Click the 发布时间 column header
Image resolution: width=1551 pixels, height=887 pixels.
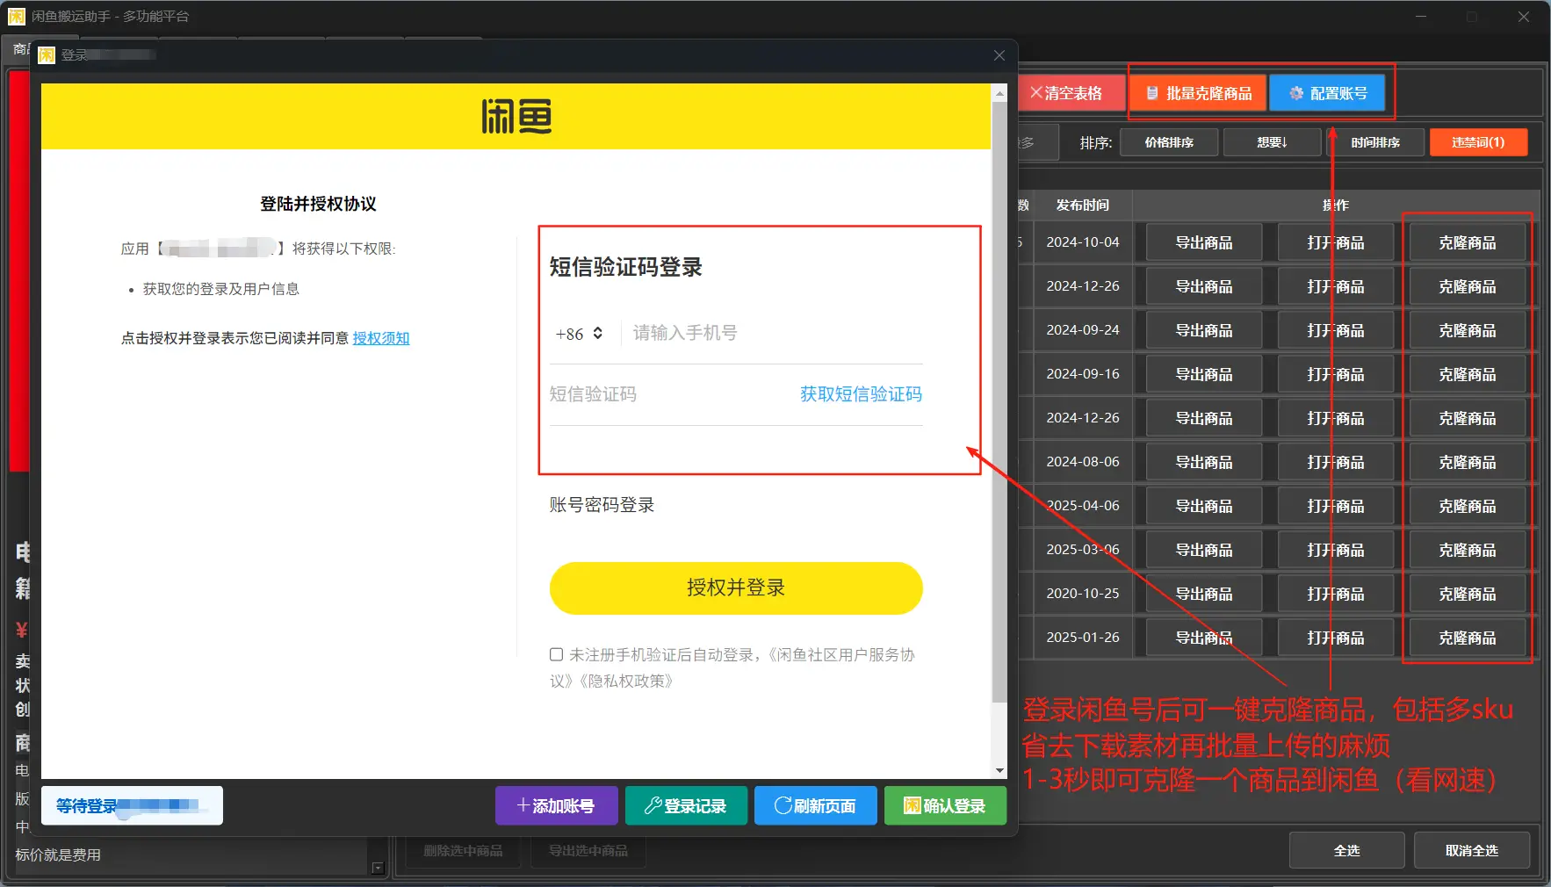1083,206
